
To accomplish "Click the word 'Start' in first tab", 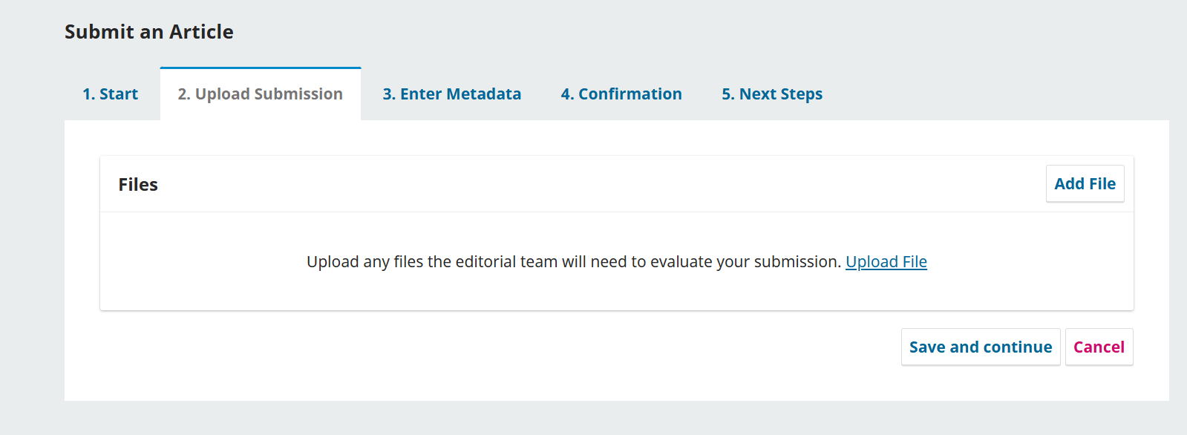I will click(119, 94).
